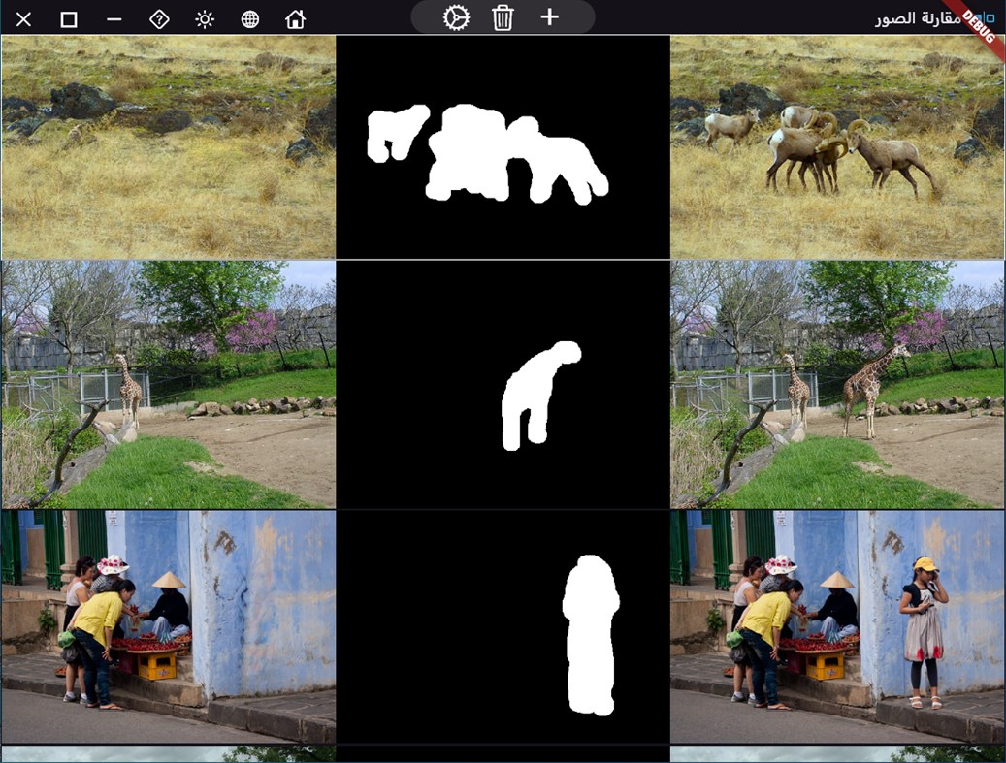The width and height of the screenshot is (1006, 763).
Task: Toggle the theme with the brightness icon
Action: click(x=204, y=18)
